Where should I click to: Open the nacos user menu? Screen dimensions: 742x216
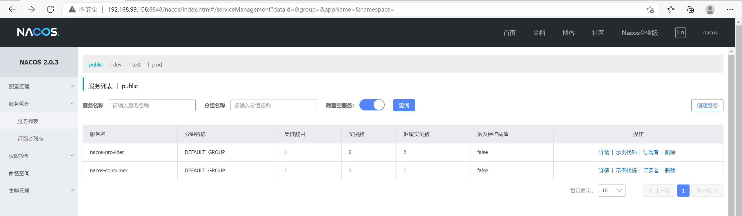[x=710, y=33]
